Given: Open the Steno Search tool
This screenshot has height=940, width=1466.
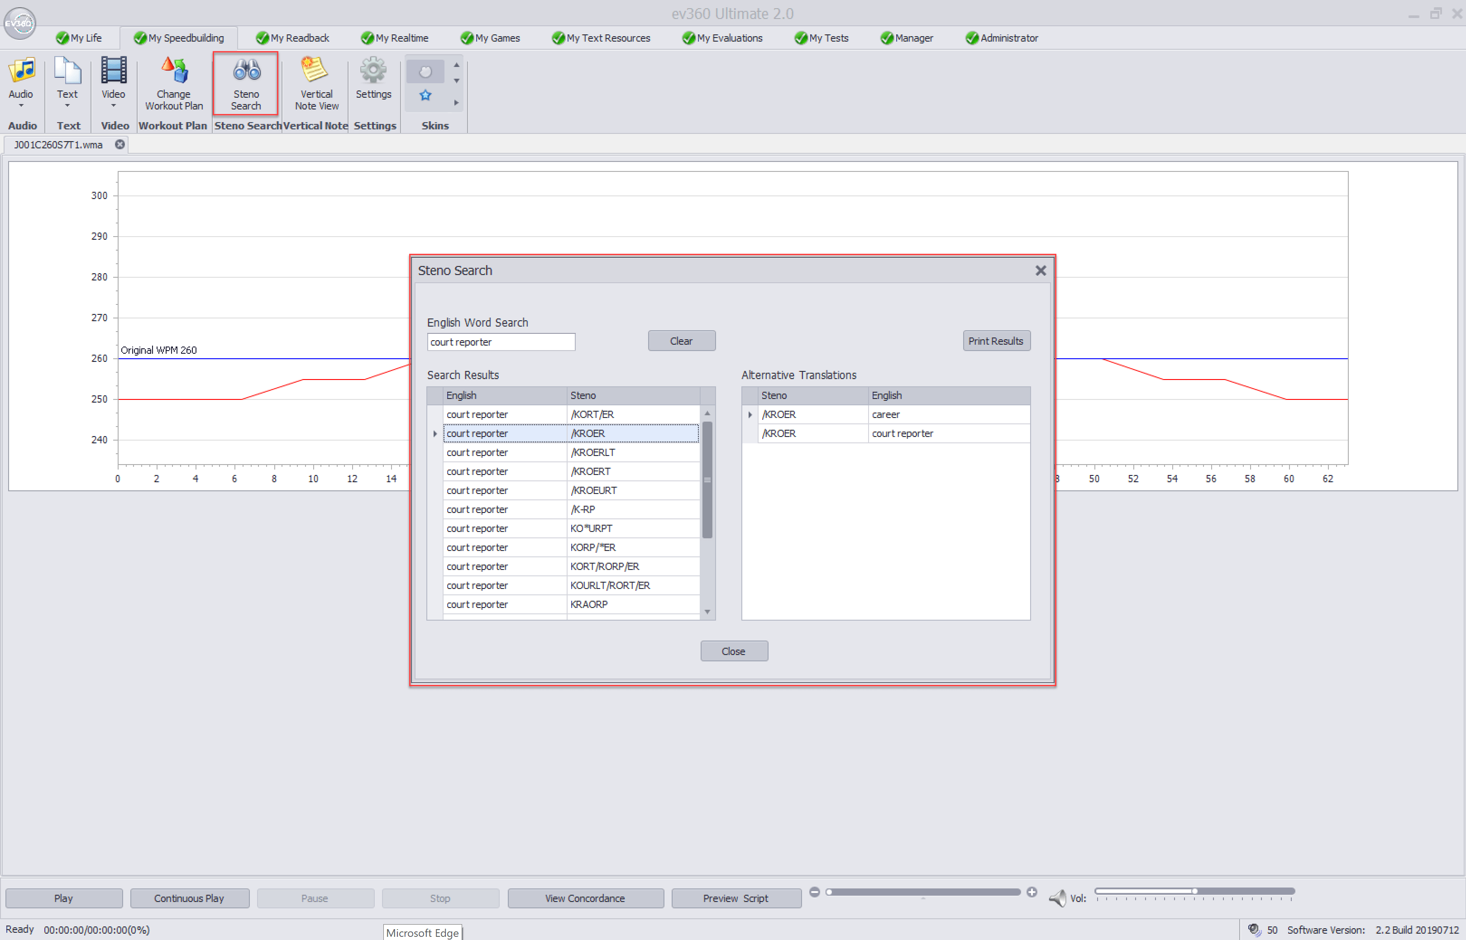Looking at the screenshot, I should coord(245,84).
